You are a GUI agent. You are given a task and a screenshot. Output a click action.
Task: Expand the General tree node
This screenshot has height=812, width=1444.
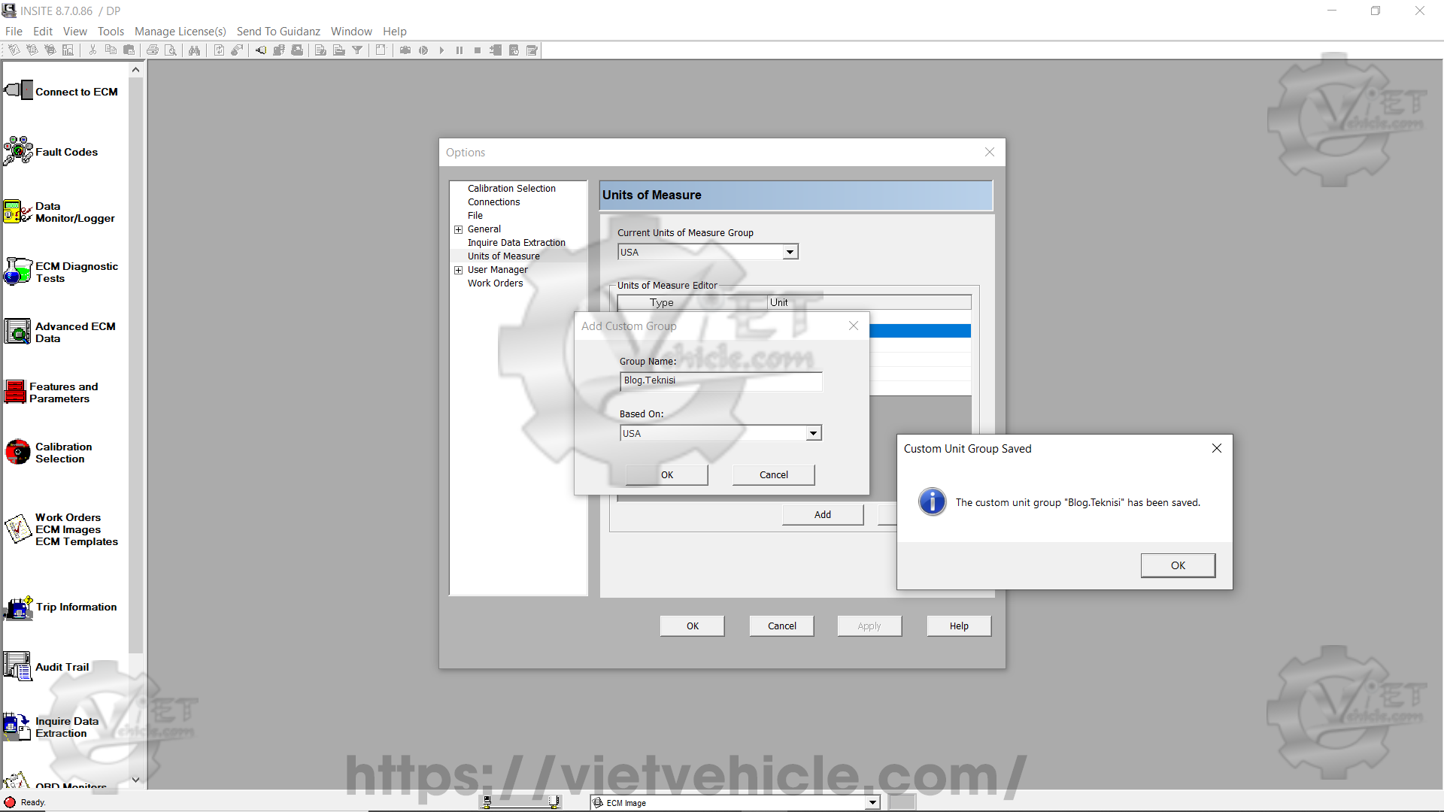pos(458,229)
